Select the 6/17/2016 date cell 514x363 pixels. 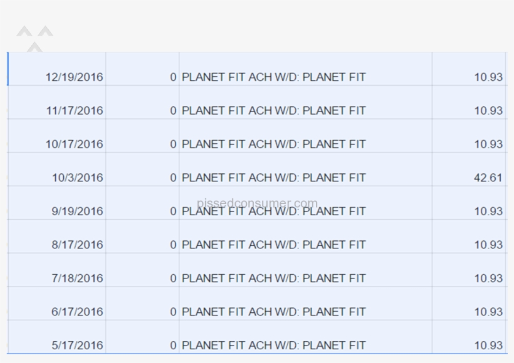[x=77, y=312]
